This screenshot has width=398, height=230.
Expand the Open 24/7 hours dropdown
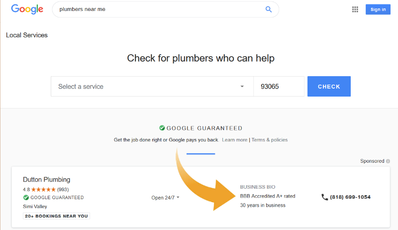tap(165, 198)
